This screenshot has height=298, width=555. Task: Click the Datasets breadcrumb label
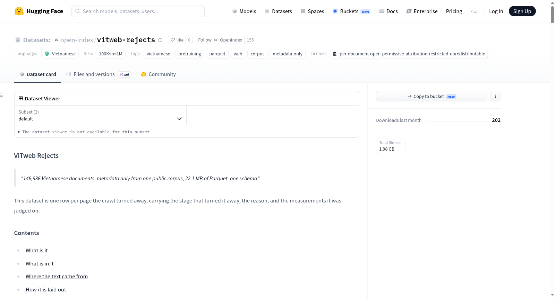click(37, 40)
